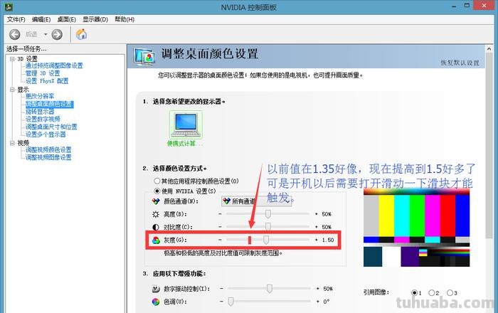Click the 对比度(C) slider thumb
498x313 pixels.
268,227
